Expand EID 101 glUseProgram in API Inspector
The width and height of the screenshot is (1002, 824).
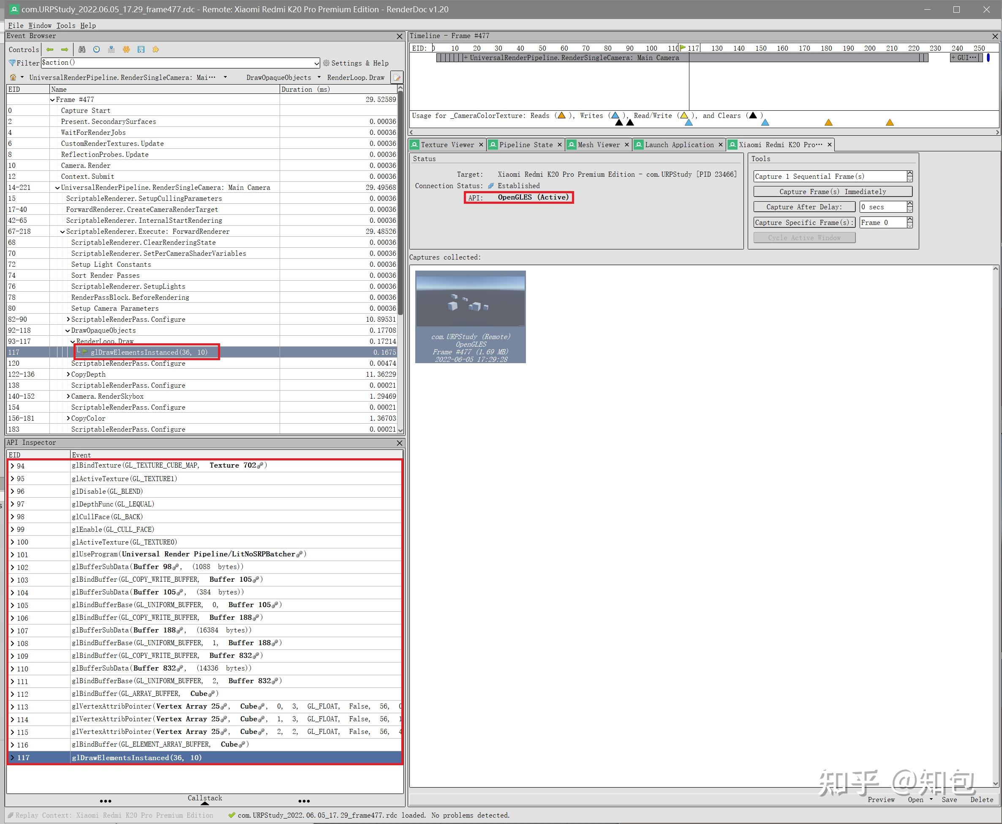coord(12,554)
